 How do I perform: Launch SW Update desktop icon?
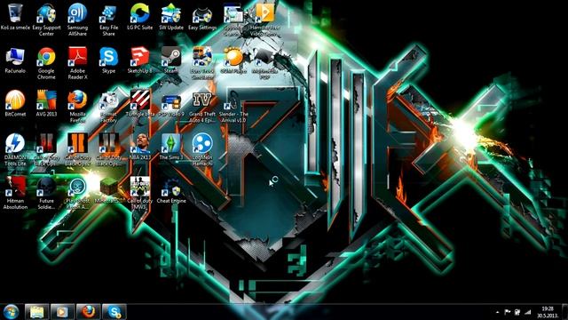point(171,18)
